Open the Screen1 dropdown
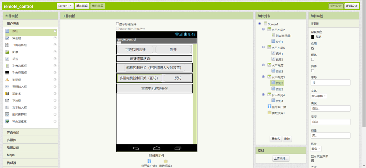The width and height of the screenshot is (366, 168). tap(65, 6)
